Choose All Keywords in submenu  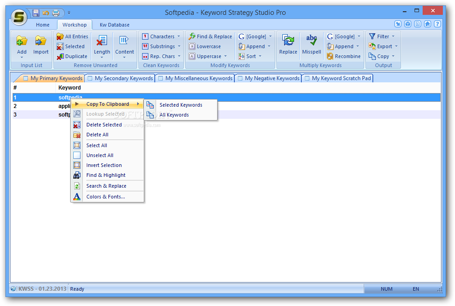[x=181, y=115]
